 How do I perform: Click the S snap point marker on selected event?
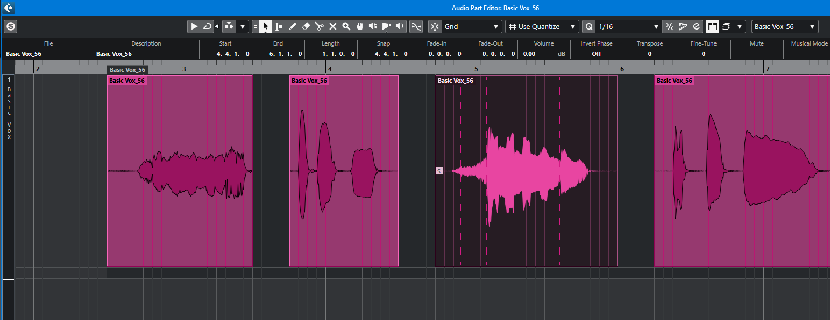pyautogui.click(x=439, y=171)
